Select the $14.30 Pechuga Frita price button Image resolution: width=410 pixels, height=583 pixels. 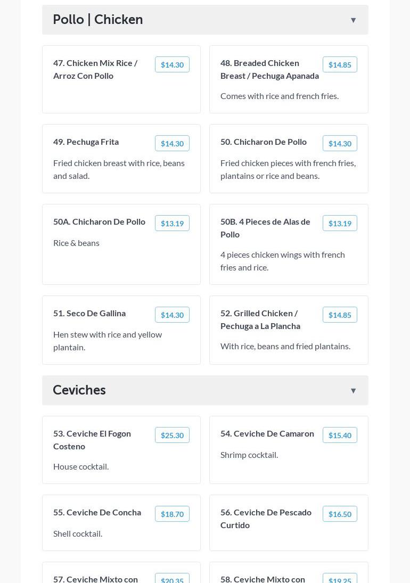(x=172, y=143)
